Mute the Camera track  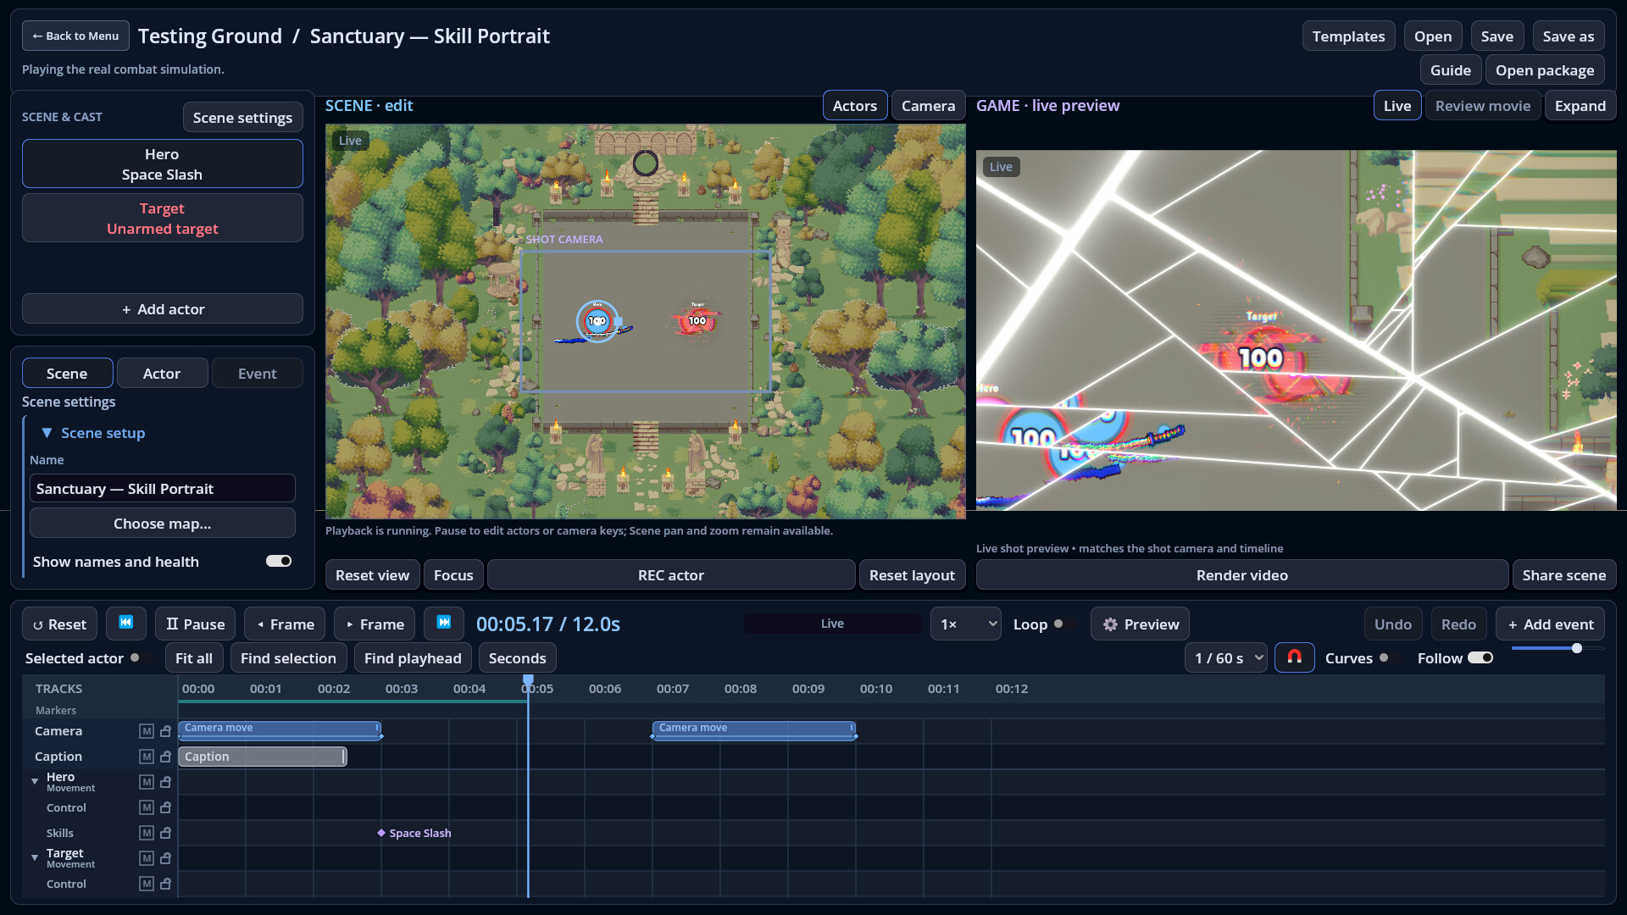tap(147, 731)
